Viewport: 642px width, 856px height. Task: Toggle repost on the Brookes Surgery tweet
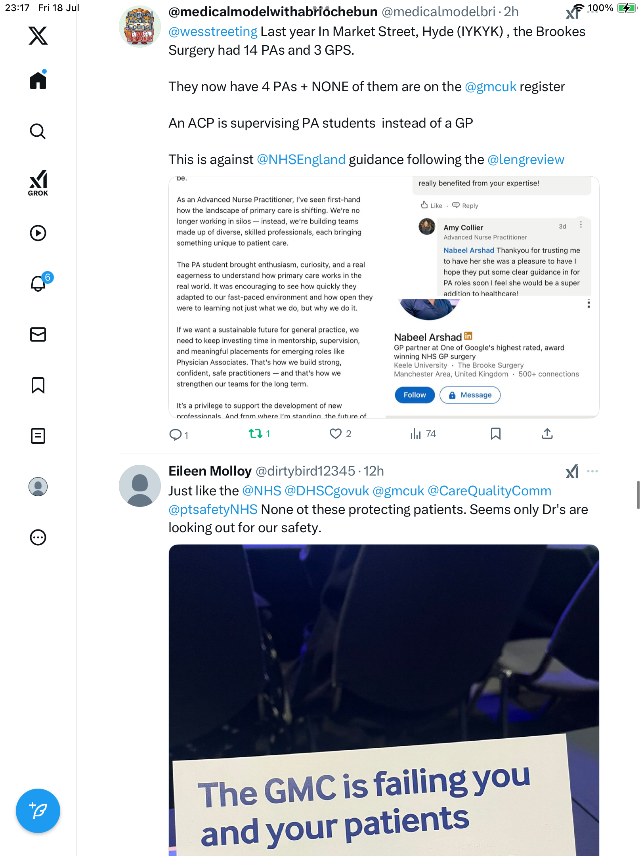point(260,434)
